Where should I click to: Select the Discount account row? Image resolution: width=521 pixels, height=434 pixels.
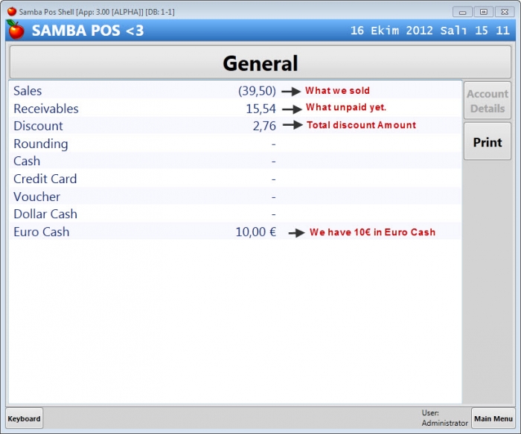click(x=235, y=126)
